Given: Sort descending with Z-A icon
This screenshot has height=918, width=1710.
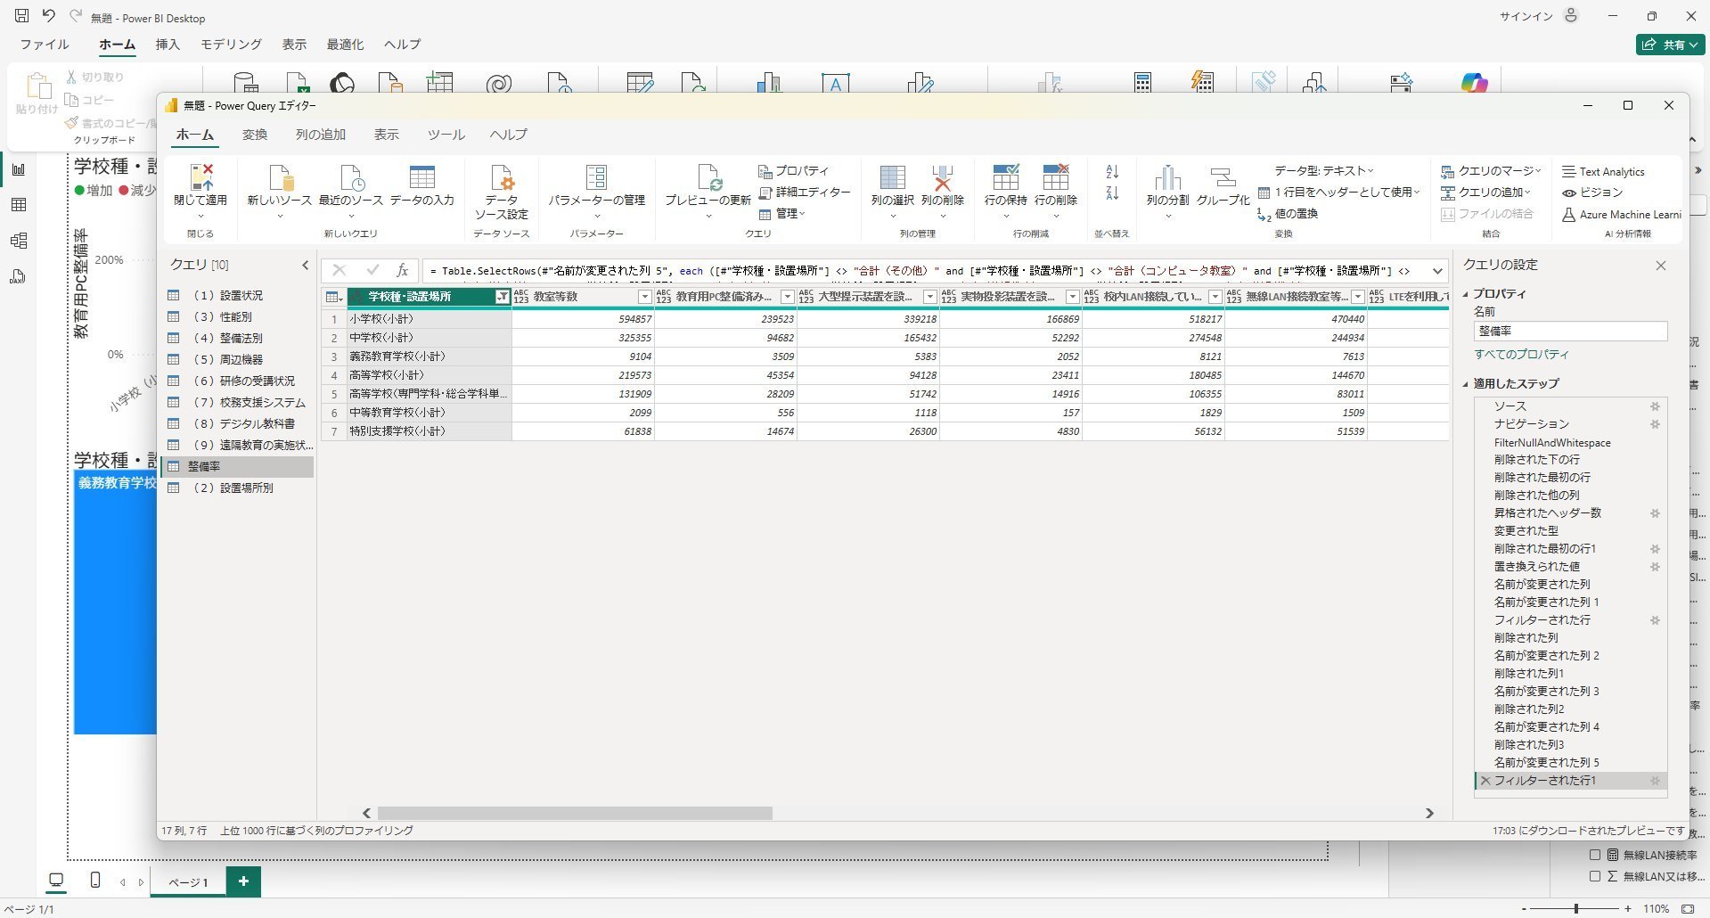Looking at the screenshot, I should [1112, 193].
